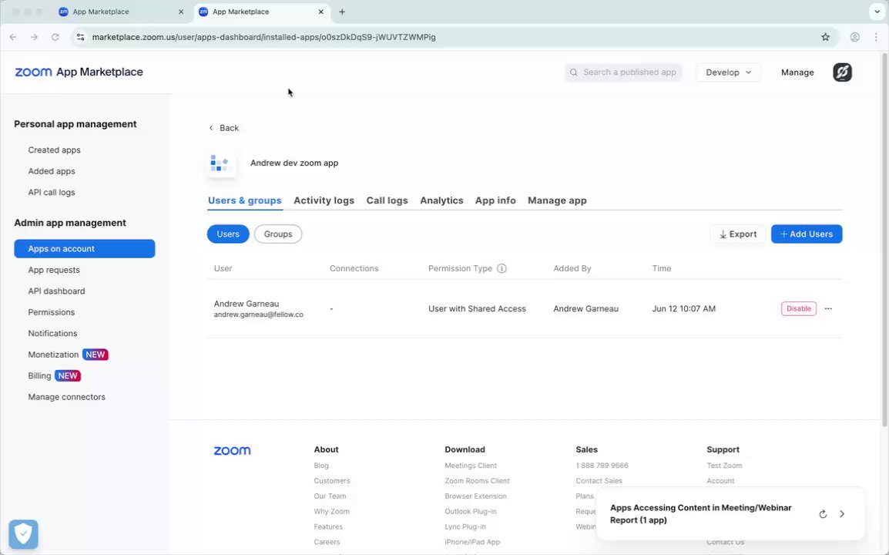Open the more options menu for Andrew Garneau
The image size is (889, 555).
click(828, 308)
